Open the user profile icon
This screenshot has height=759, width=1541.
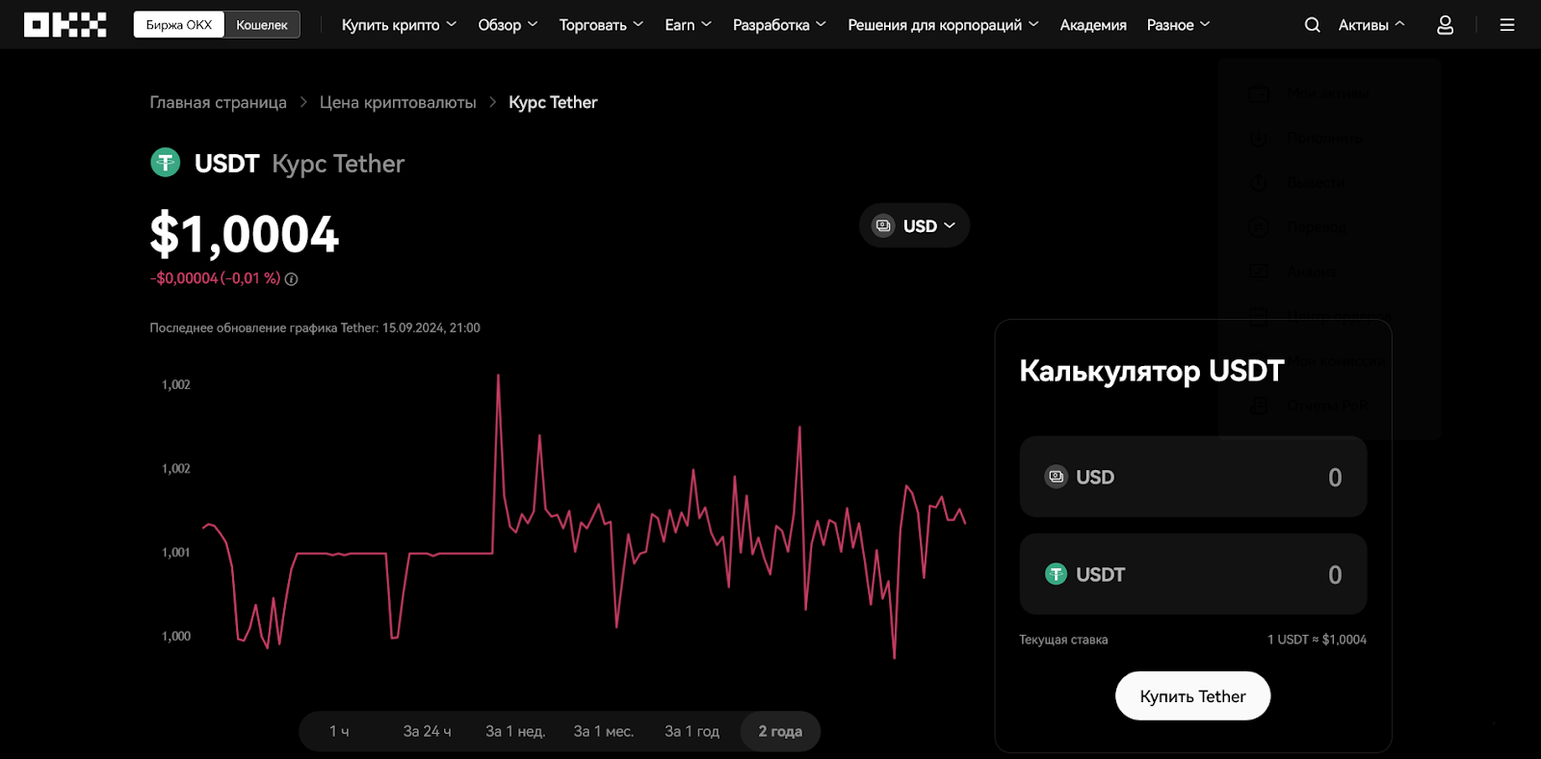click(1445, 25)
